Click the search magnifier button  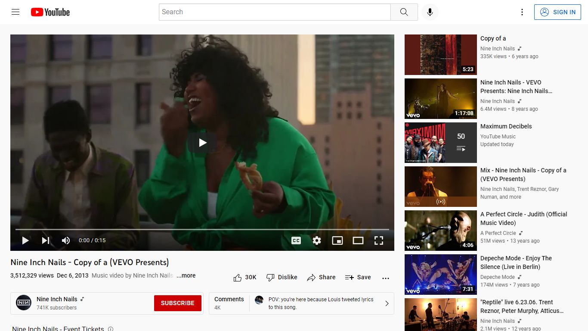(x=404, y=12)
